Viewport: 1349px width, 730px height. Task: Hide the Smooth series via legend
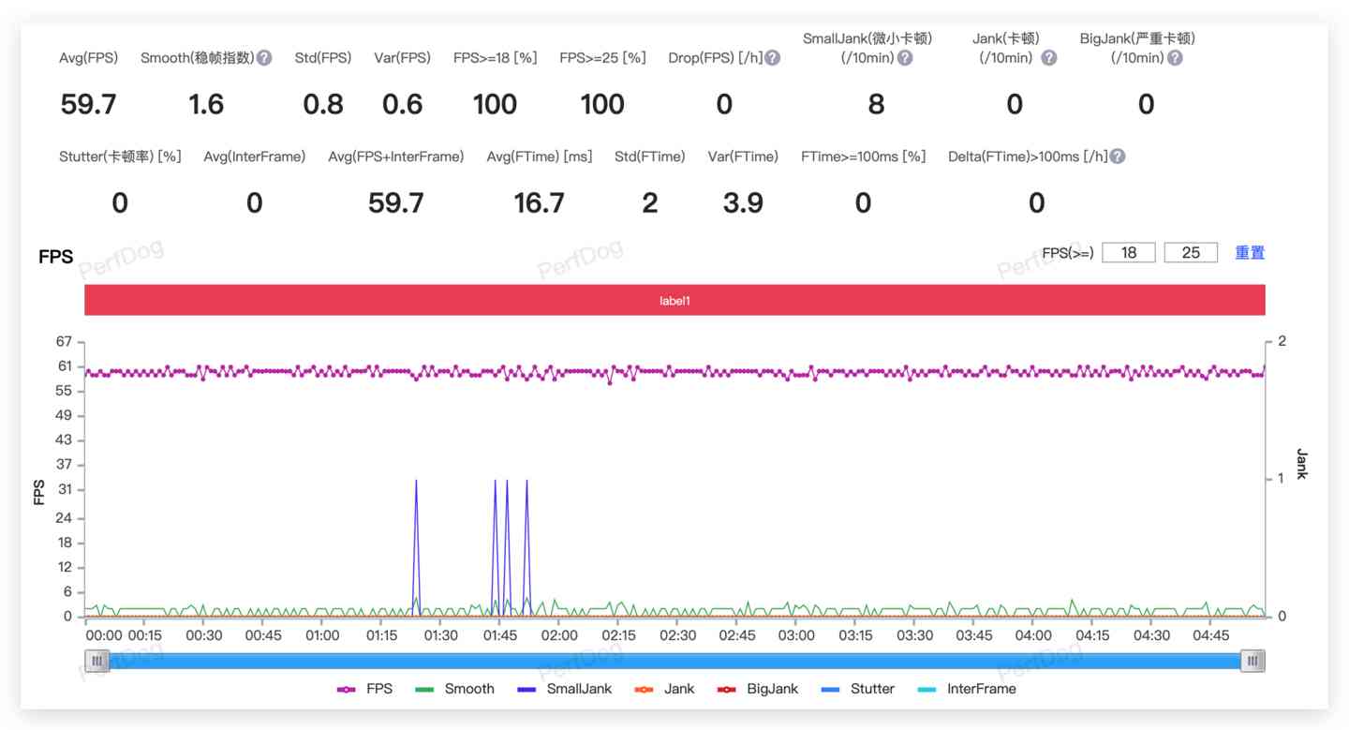(x=454, y=689)
